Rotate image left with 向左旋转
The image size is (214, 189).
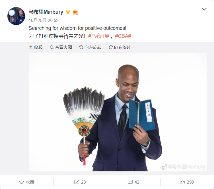[x=90, y=47]
